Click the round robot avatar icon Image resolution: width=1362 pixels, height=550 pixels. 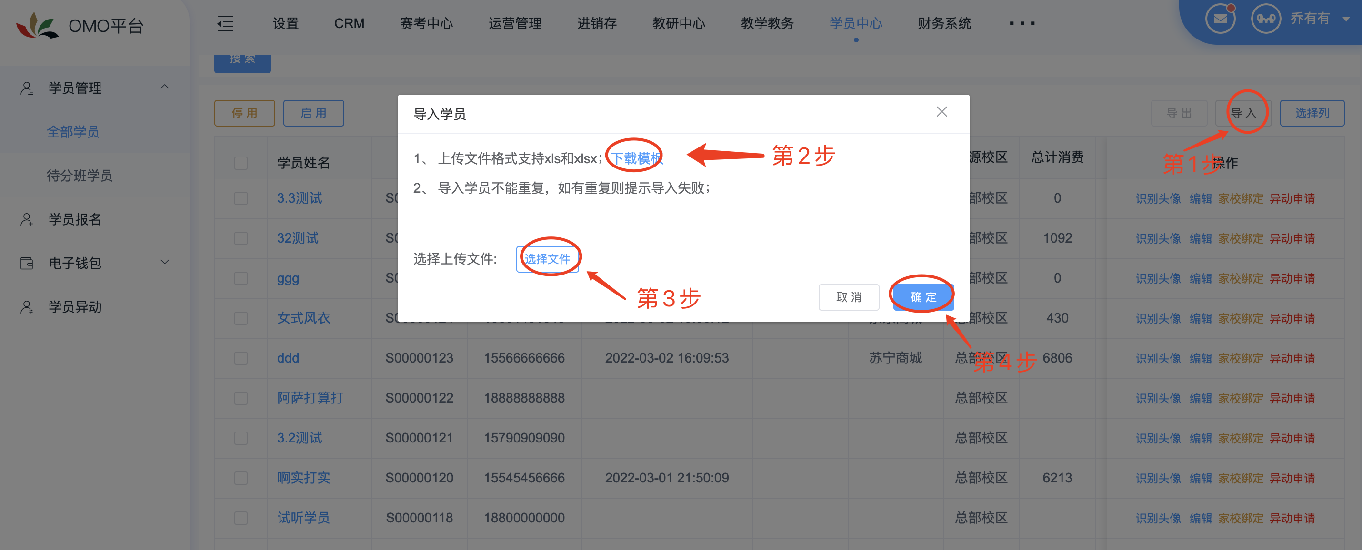coord(1265,19)
